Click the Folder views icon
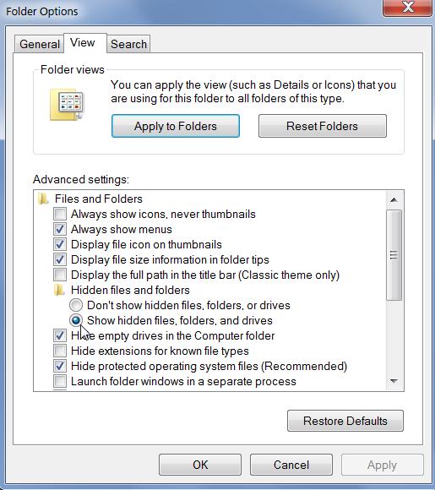The height and width of the screenshot is (490, 435). [x=67, y=105]
